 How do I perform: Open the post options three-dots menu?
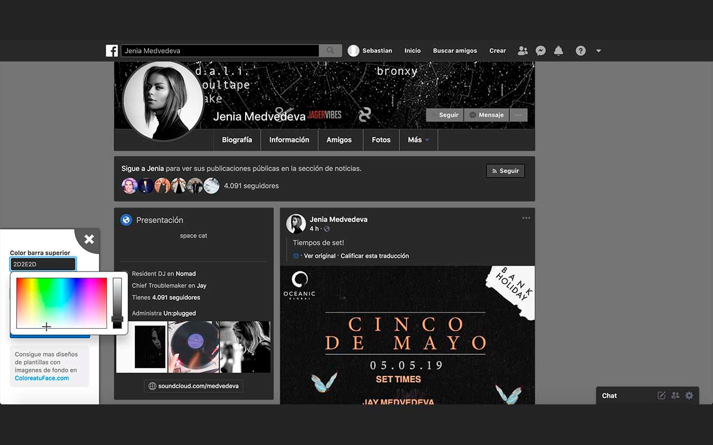[526, 218]
